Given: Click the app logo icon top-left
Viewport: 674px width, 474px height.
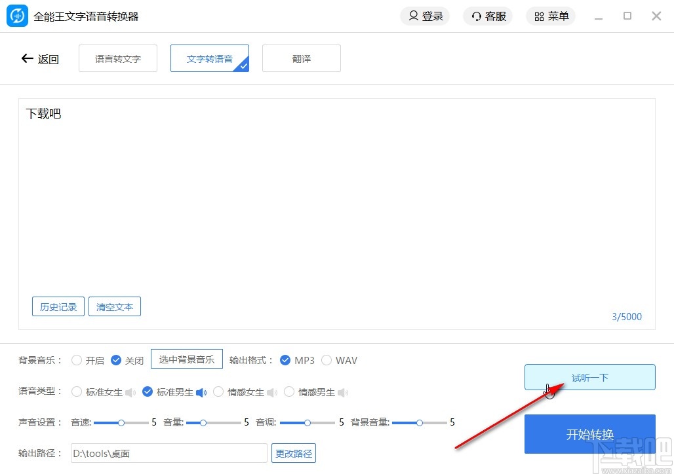Looking at the screenshot, I should (17, 15).
